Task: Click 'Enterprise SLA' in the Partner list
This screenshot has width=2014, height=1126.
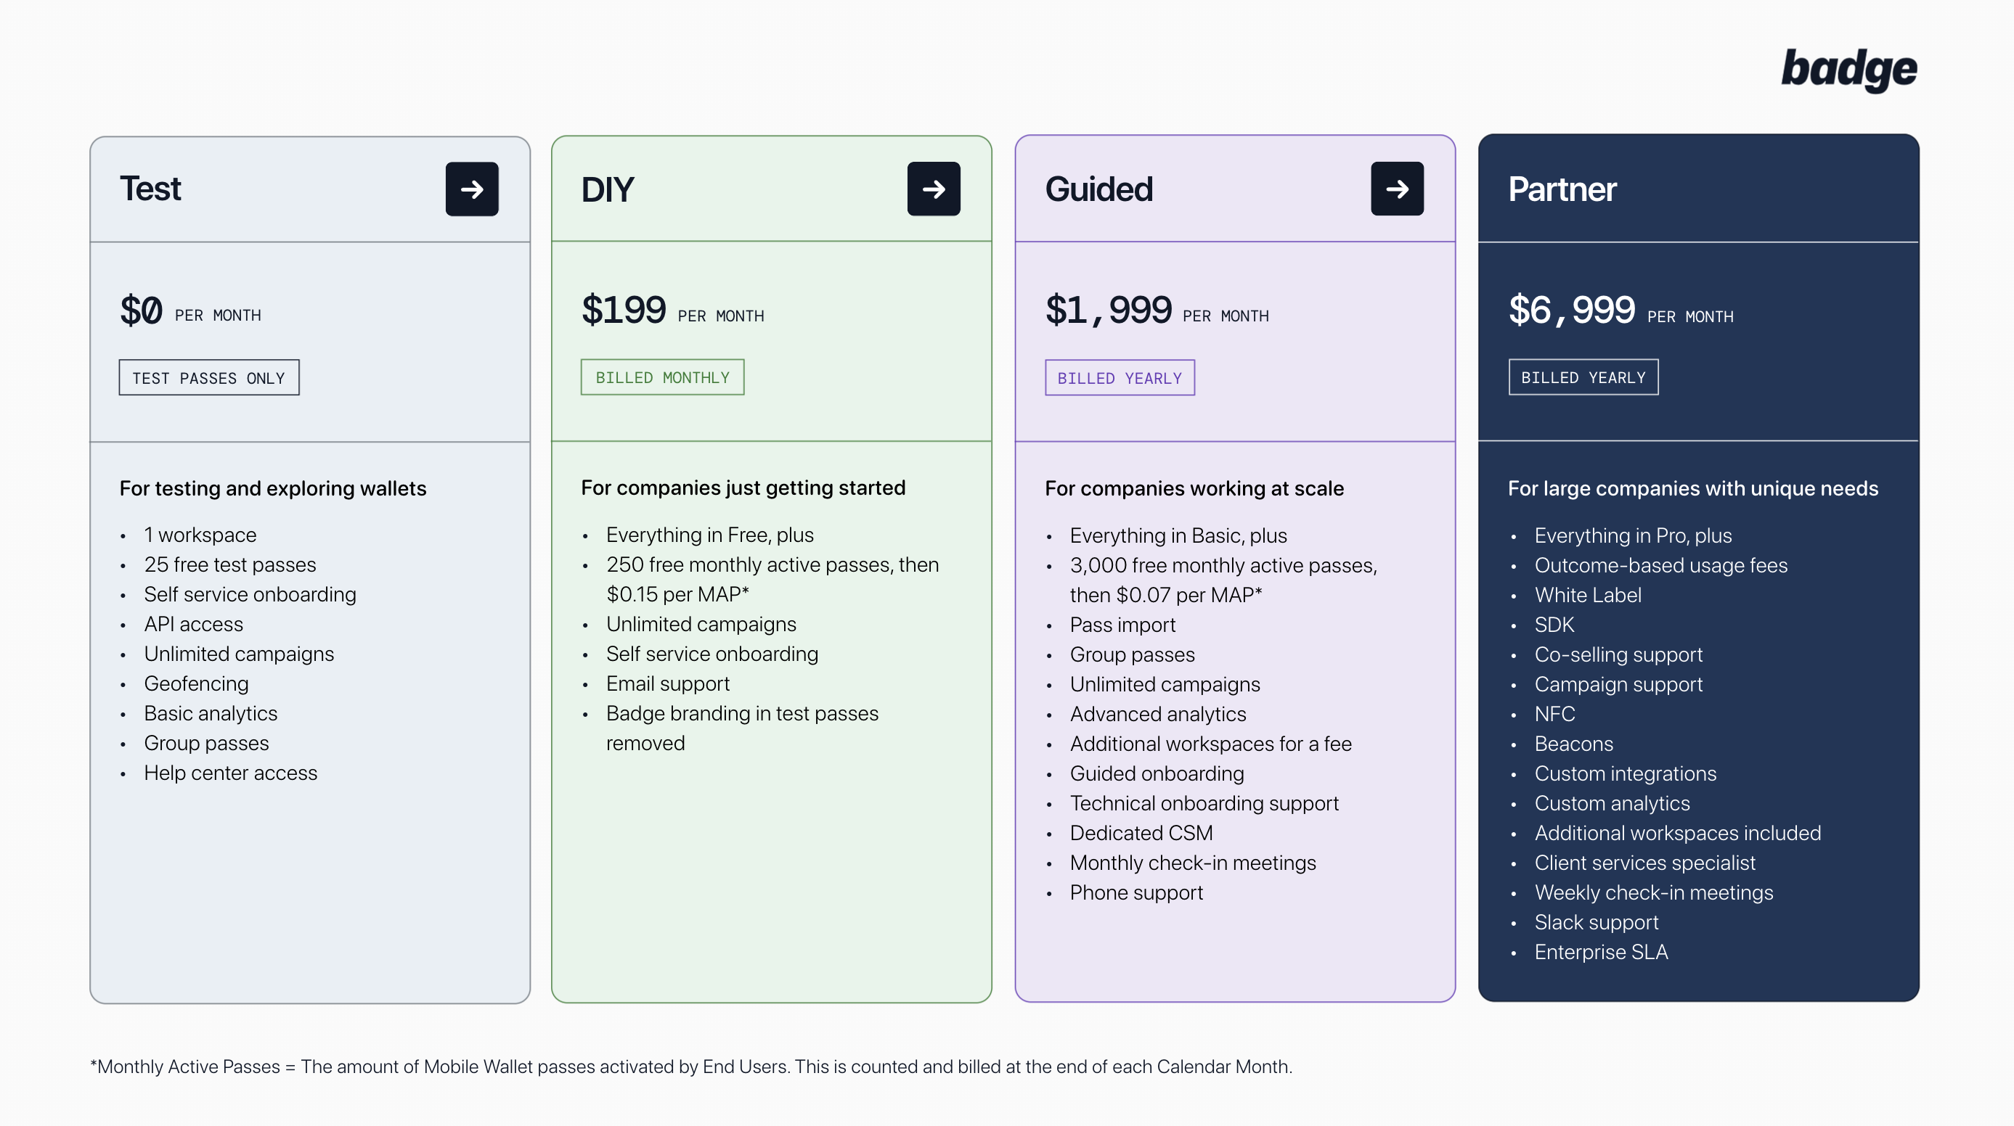Action: tap(1600, 952)
